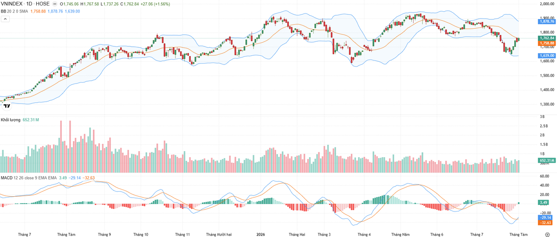Open the VNINDEX 1D HOSE symbol title
This screenshot has width=557, height=237.
click(x=25, y=4)
